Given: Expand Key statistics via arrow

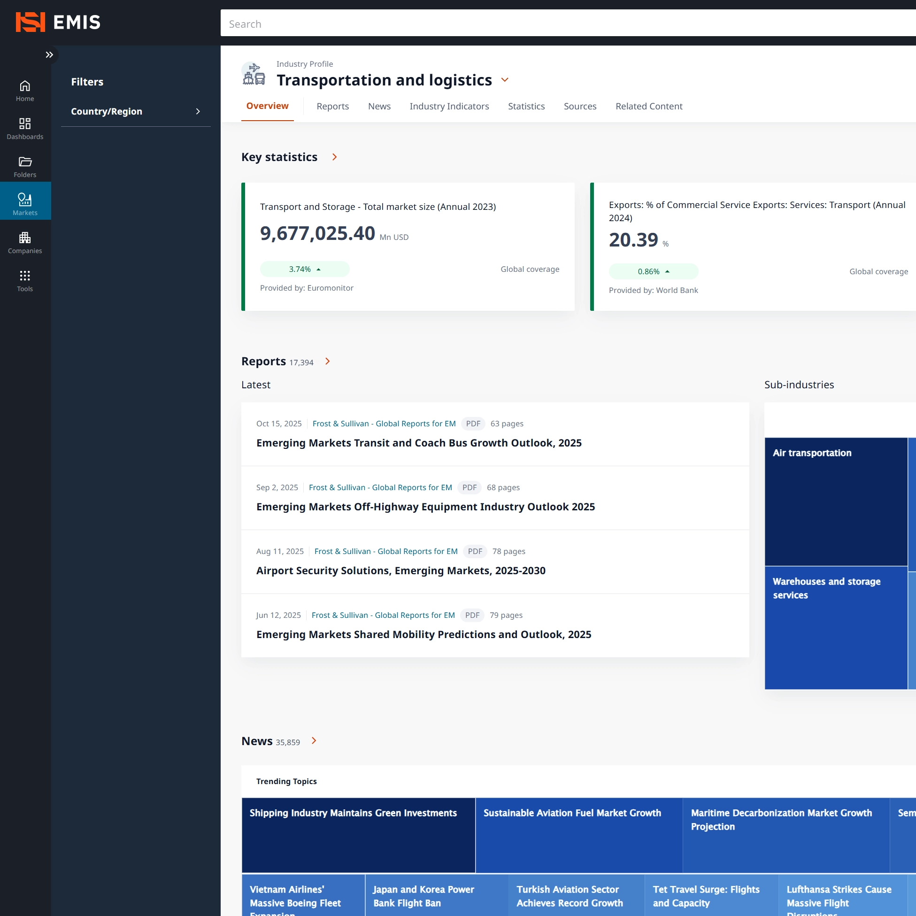Looking at the screenshot, I should tap(335, 157).
